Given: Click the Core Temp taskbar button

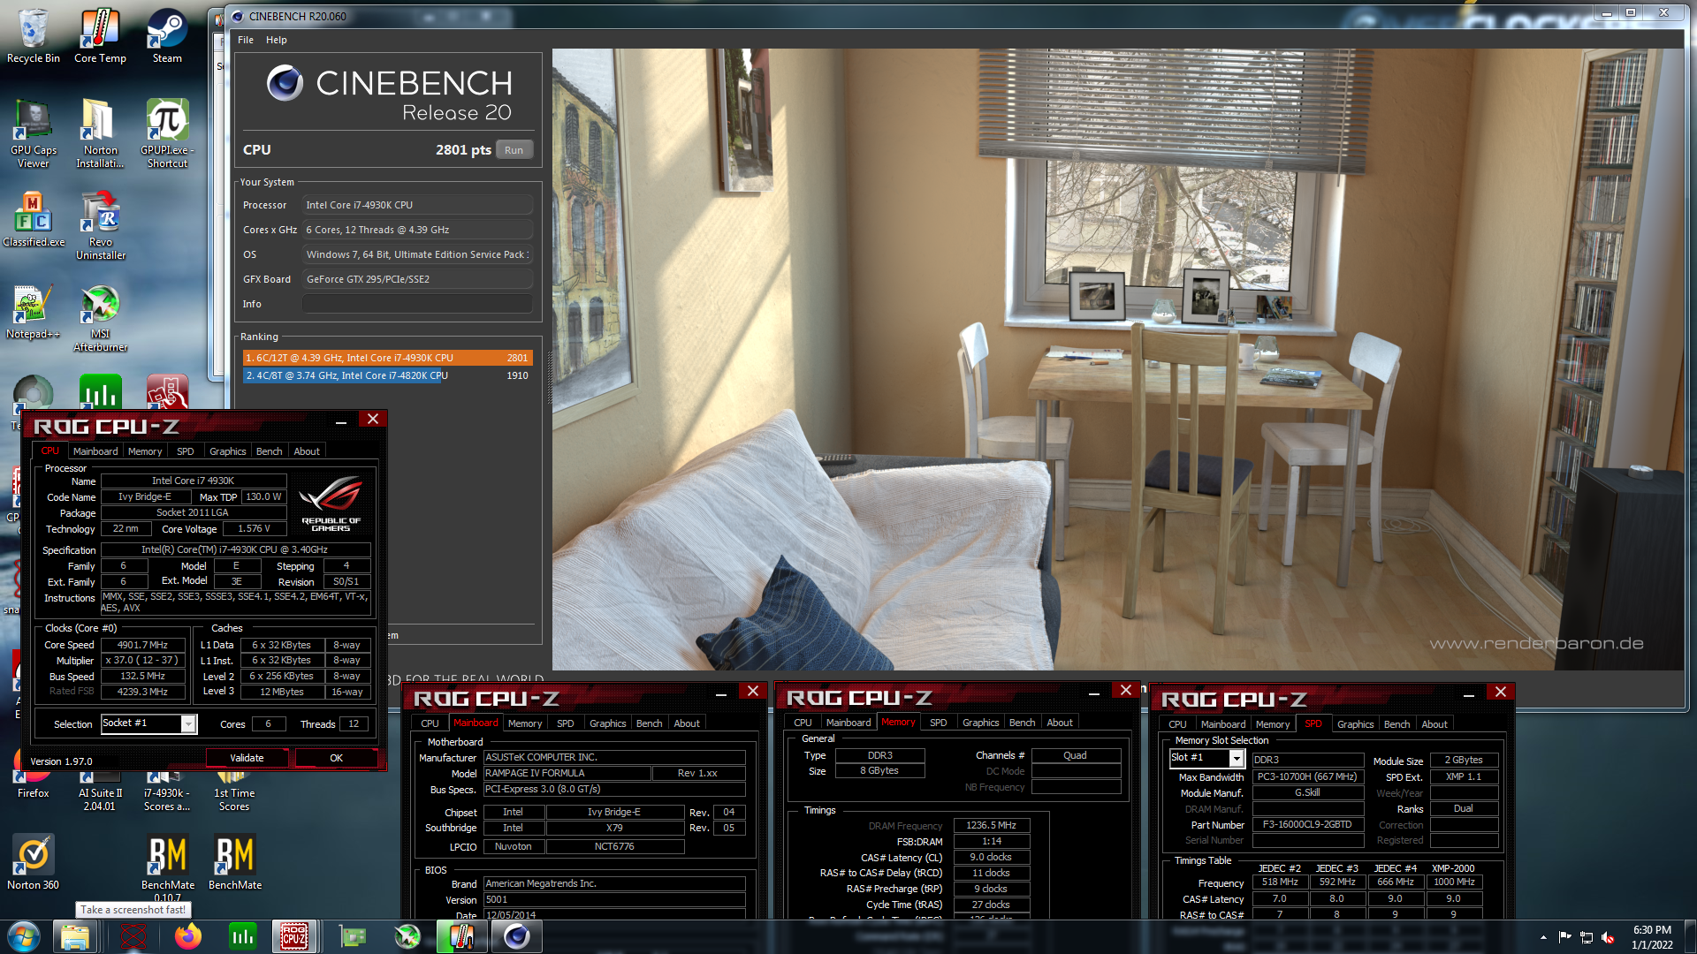Looking at the screenshot, I should point(461,936).
